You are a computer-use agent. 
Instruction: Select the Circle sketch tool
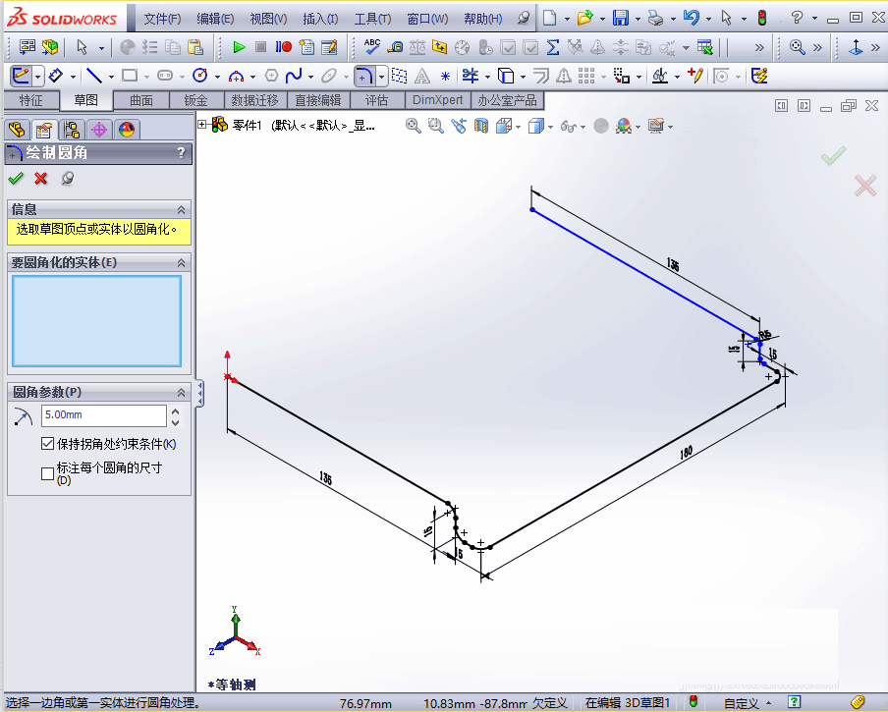point(200,76)
